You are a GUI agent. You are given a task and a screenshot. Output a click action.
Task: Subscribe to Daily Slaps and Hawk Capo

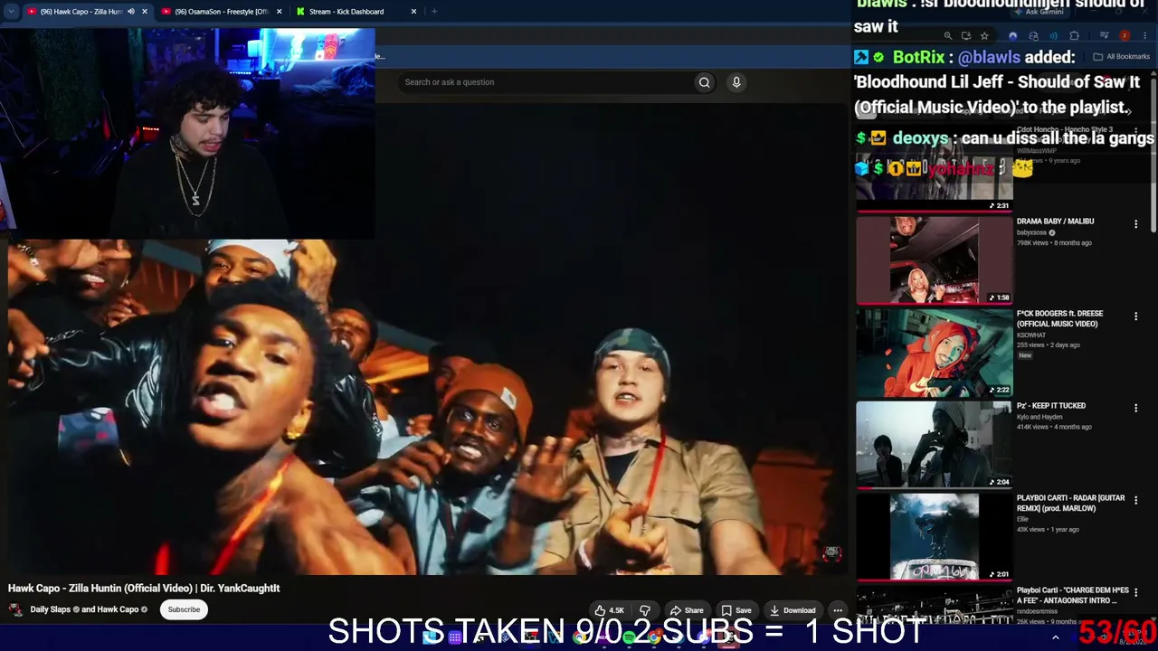(184, 609)
